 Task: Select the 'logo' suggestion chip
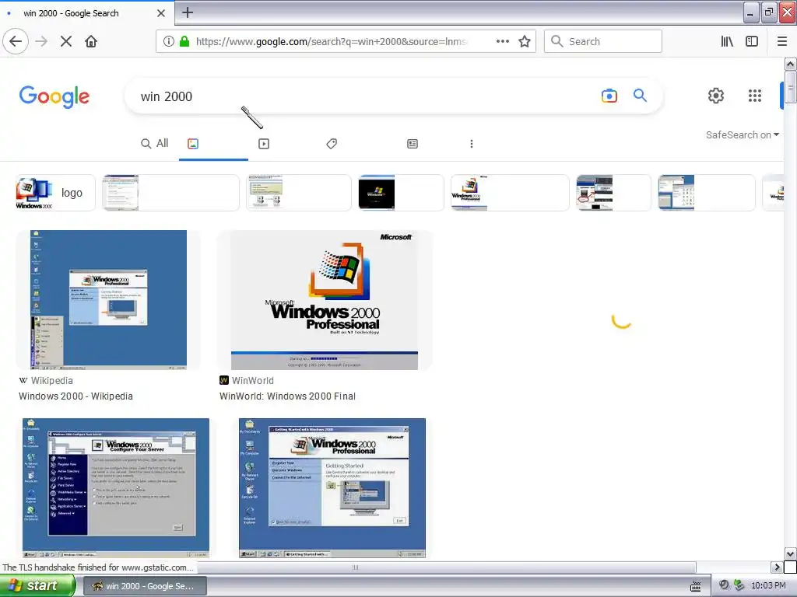tap(55, 193)
